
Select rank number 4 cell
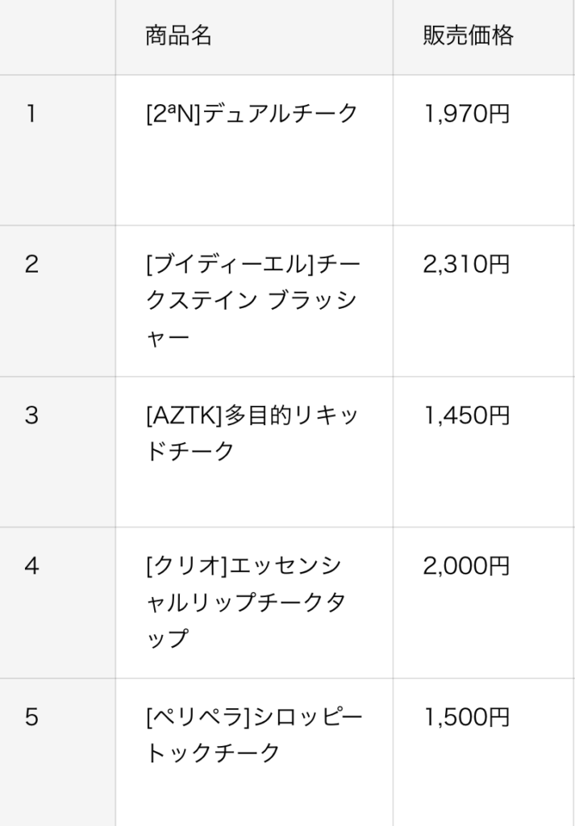tap(31, 566)
